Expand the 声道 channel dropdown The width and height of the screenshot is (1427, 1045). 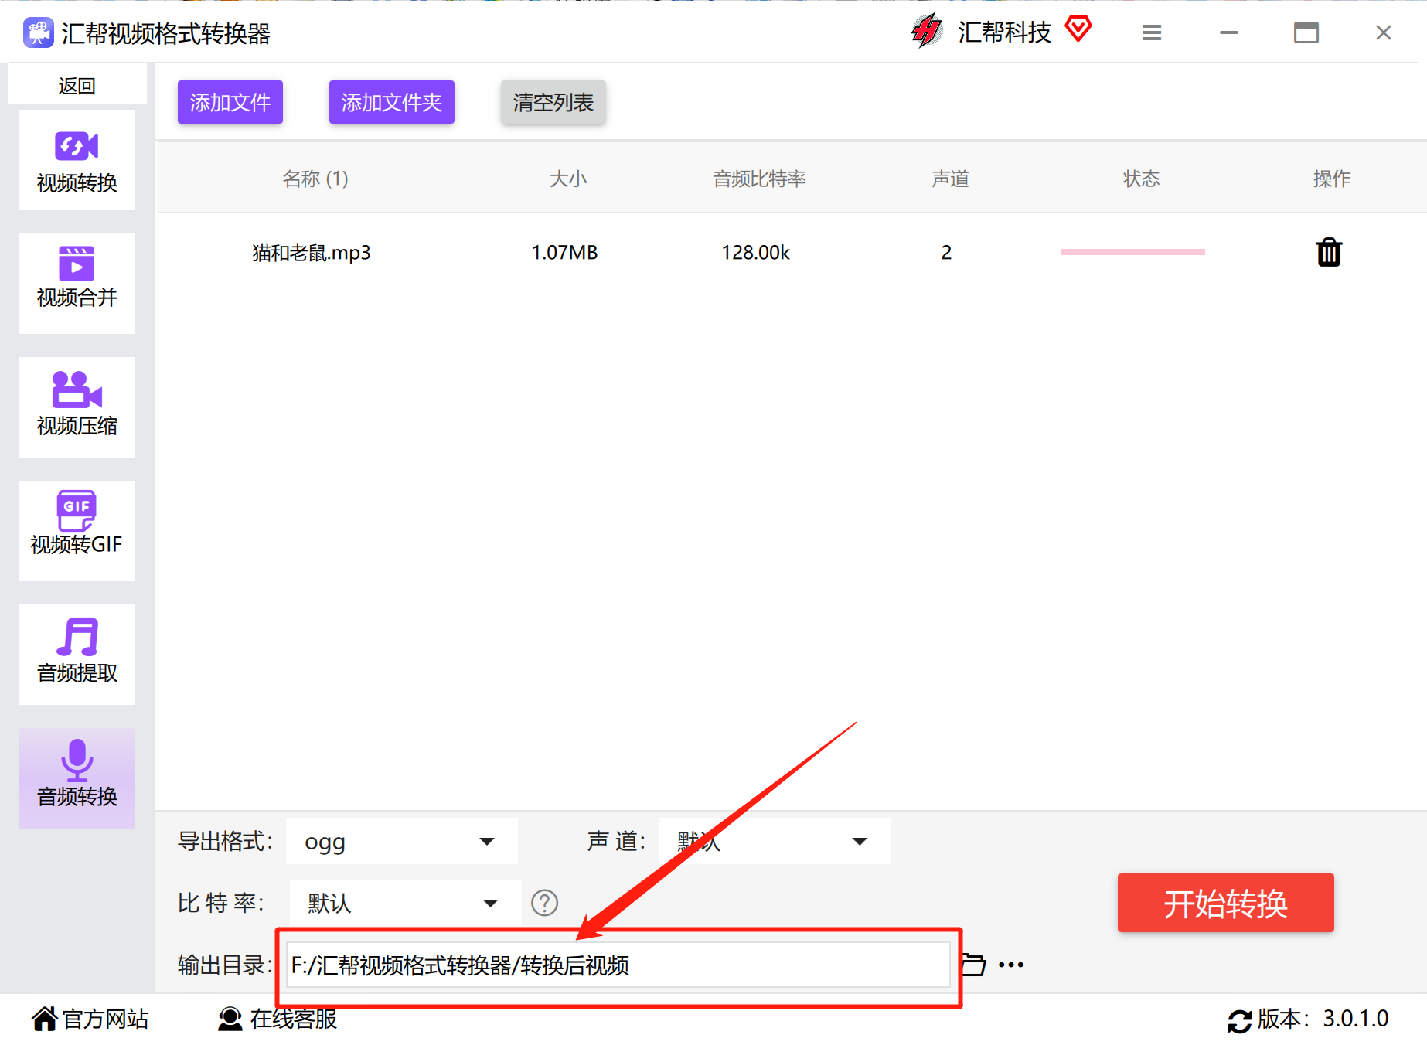(774, 841)
